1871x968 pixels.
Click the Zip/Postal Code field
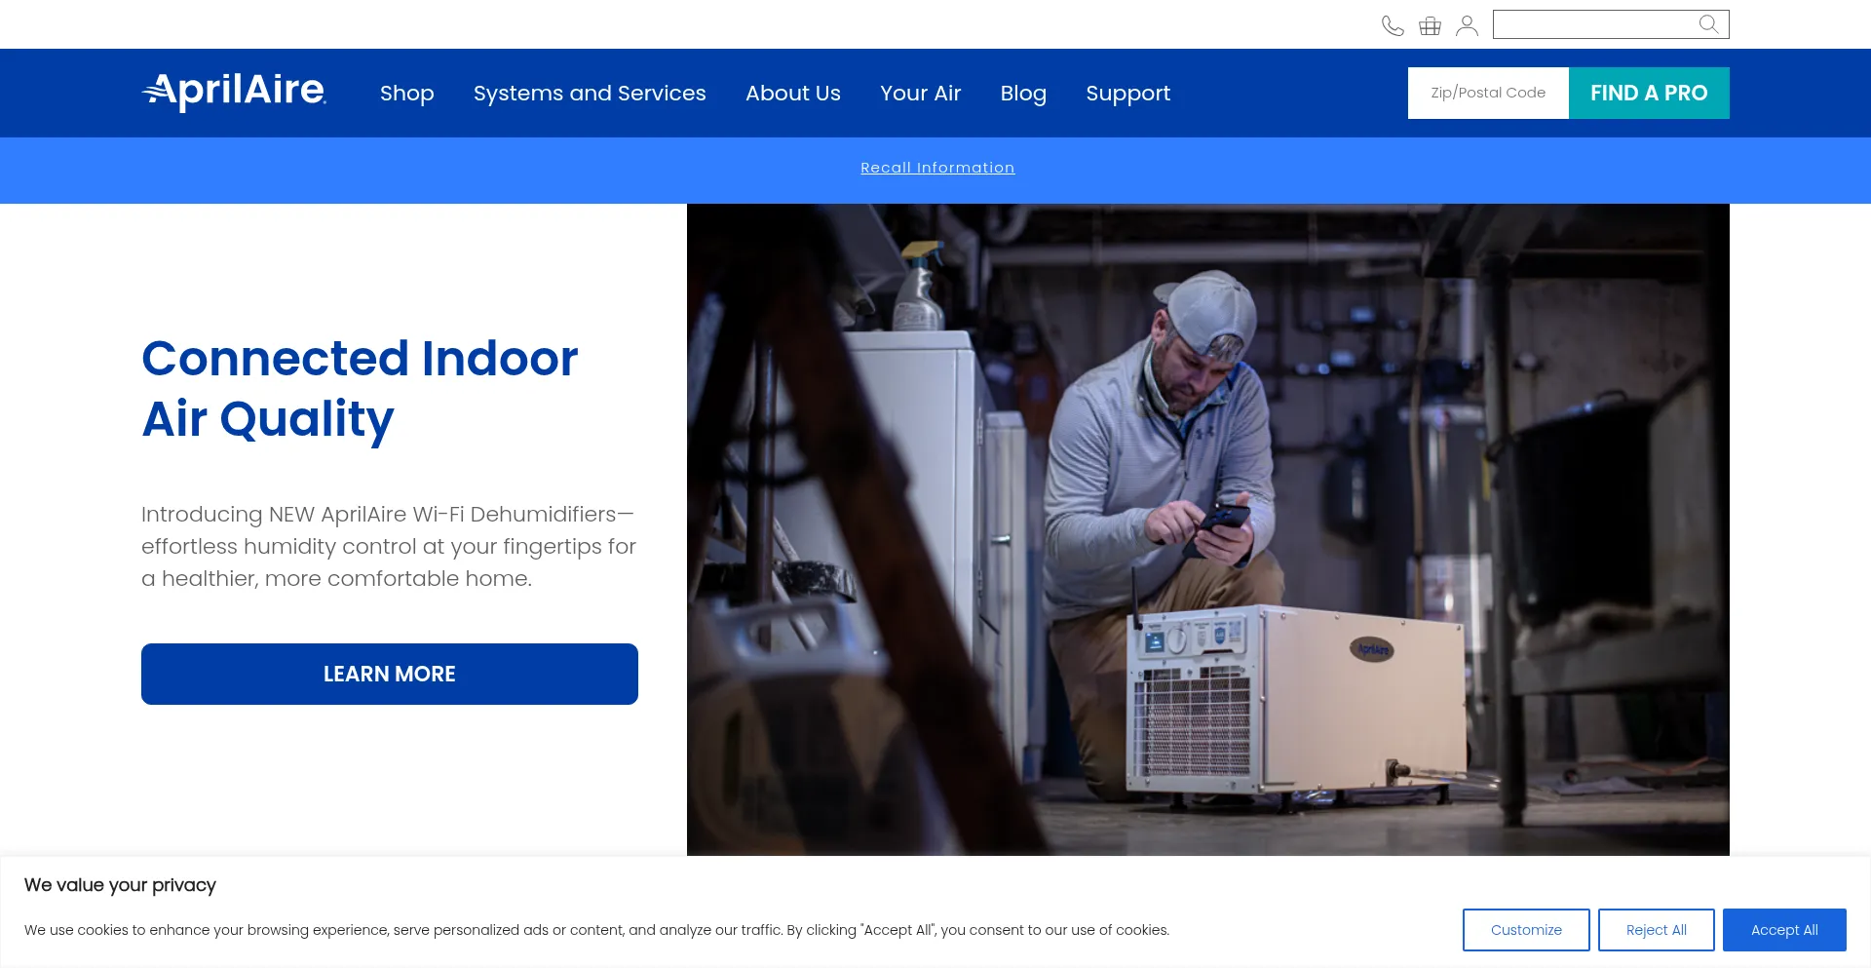[x=1487, y=93]
